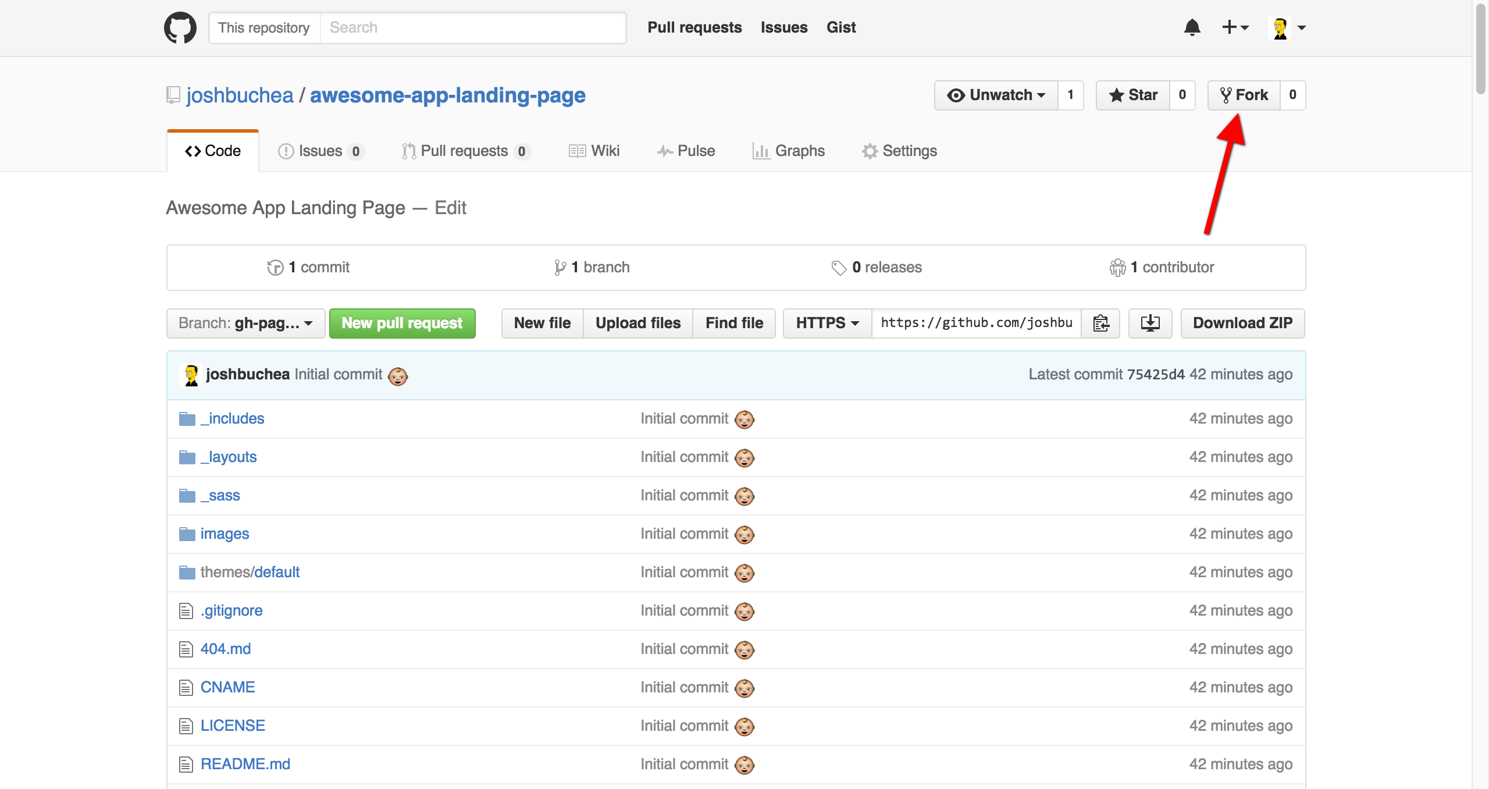Switch to the Issues tab
Screen dimensions: 1489x789
pyautogui.click(x=320, y=151)
